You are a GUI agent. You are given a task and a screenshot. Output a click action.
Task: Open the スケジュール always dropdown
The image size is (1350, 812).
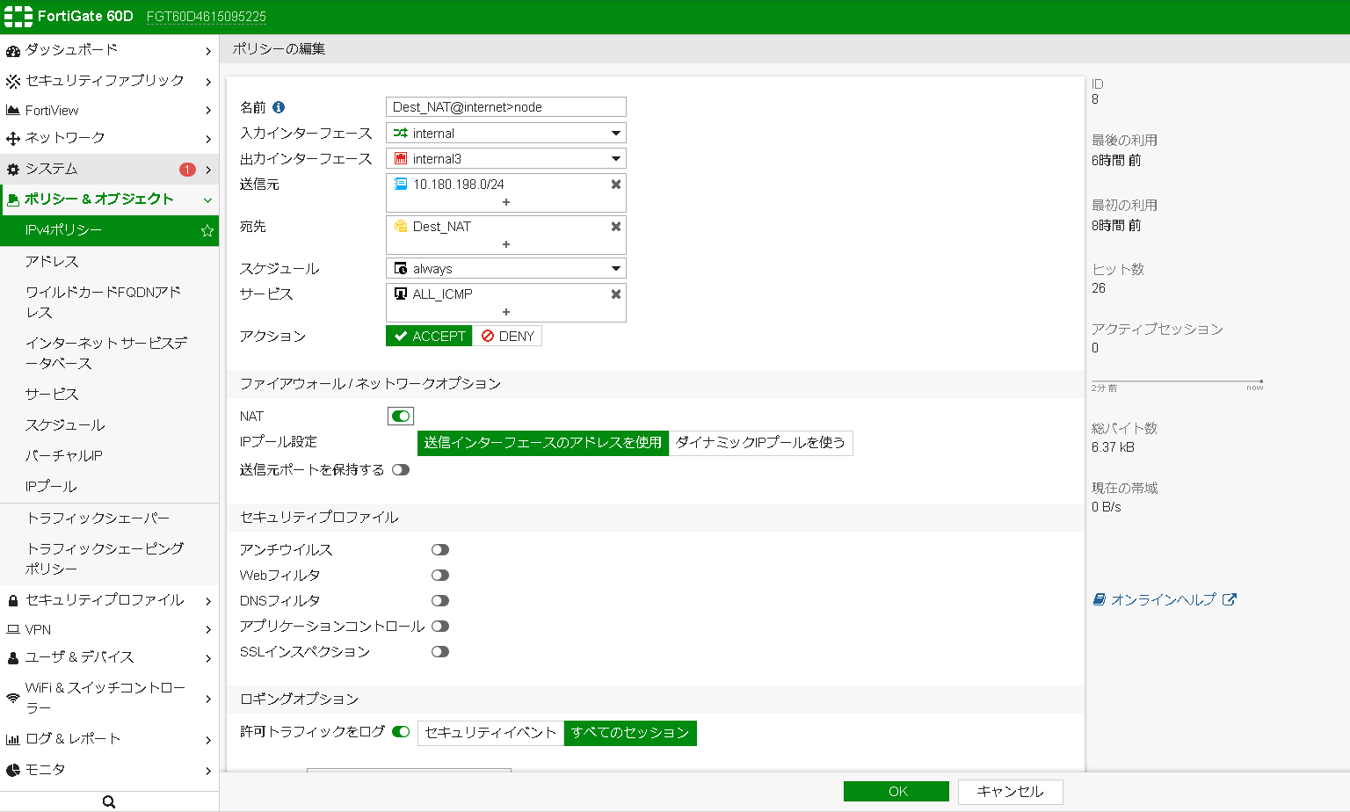click(x=506, y=269)
